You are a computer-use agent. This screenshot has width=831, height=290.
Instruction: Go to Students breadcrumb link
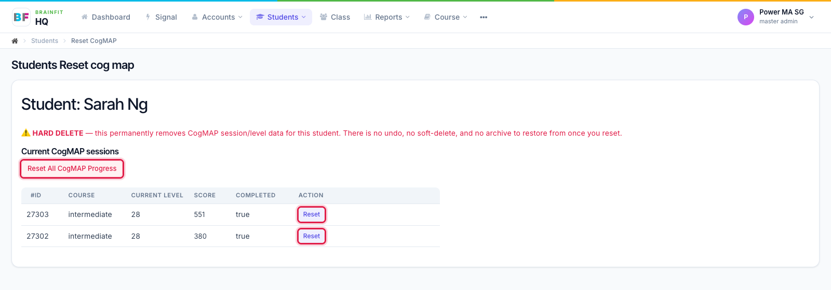(x=45, y=41)
